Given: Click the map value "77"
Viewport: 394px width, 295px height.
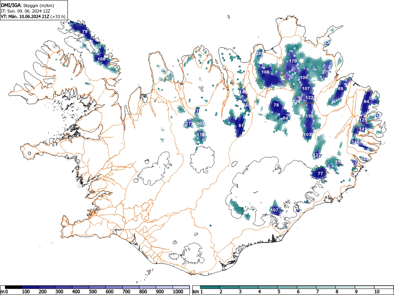Looking at the screenshot, I should pyautogui.click(x=320, y=173).
